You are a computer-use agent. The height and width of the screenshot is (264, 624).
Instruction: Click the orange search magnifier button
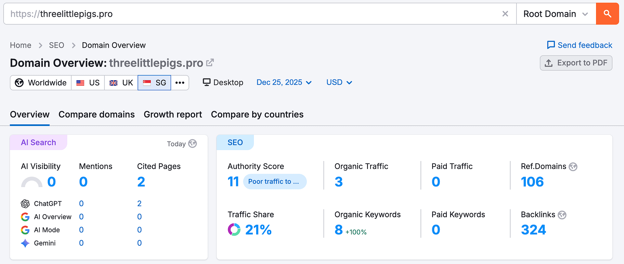pos(607,14)
